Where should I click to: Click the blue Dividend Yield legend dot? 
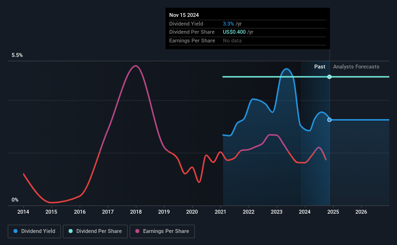(x=15, y=231)
